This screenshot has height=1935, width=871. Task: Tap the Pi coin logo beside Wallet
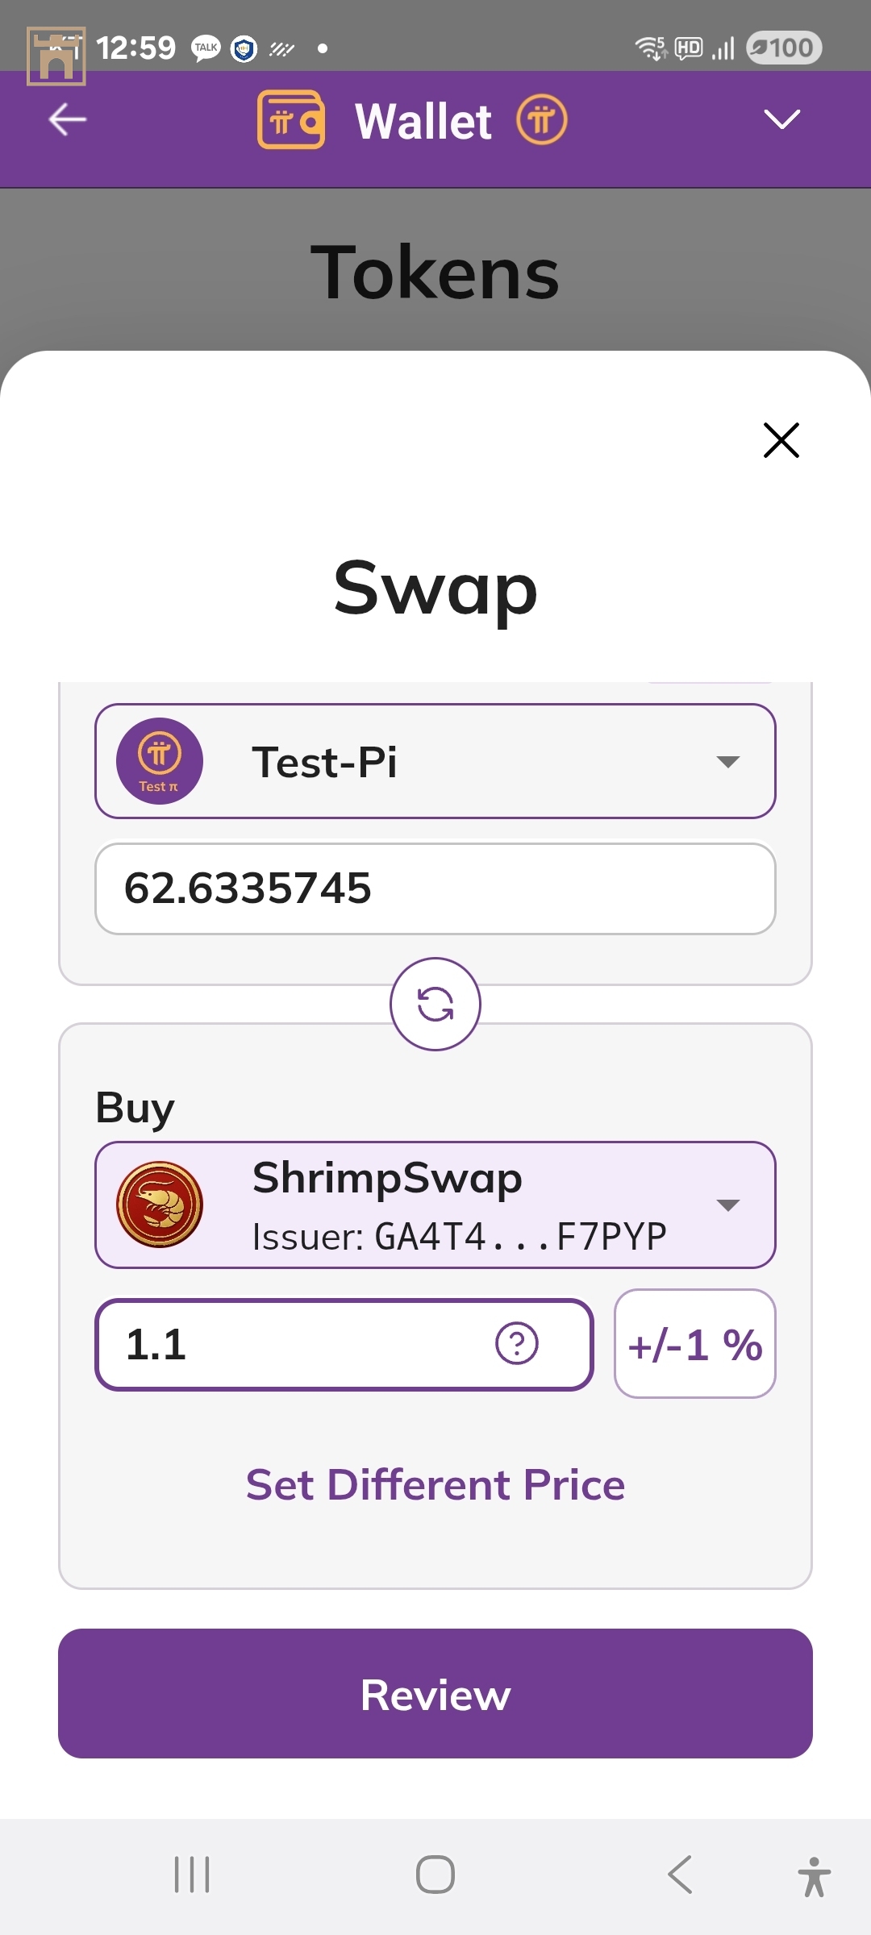542,120
